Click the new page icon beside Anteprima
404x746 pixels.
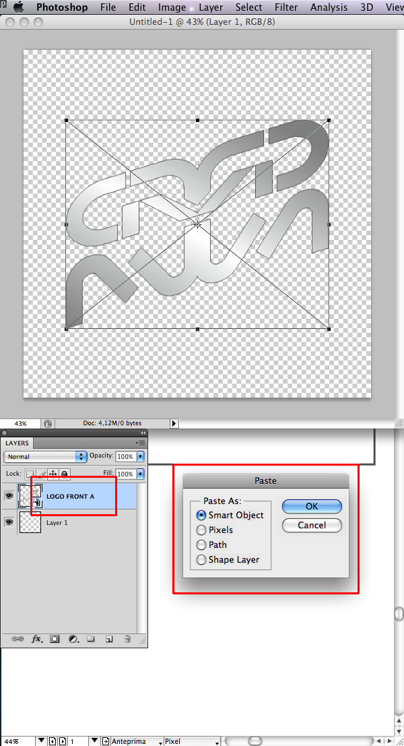pos(106,741)
